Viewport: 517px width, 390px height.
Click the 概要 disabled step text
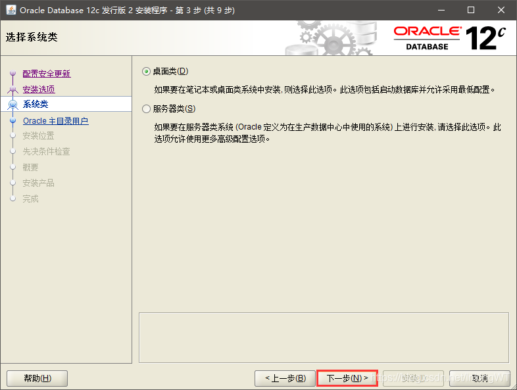[x=30, y=168]
